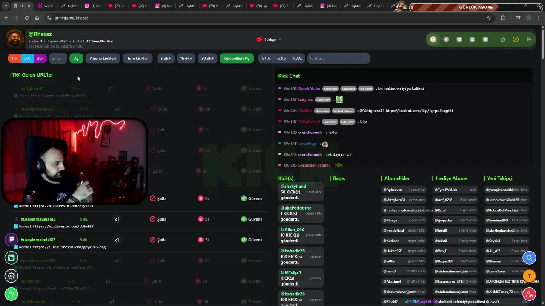This screenshot has width=545, height=306.
Task: Mark hizliresim.com/tb0m166 row as Güvenli
Action: [252, 219]
